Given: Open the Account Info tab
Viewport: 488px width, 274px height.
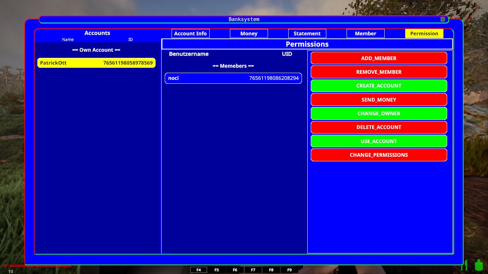Looking at the screenshot, I should coord(190,33).
